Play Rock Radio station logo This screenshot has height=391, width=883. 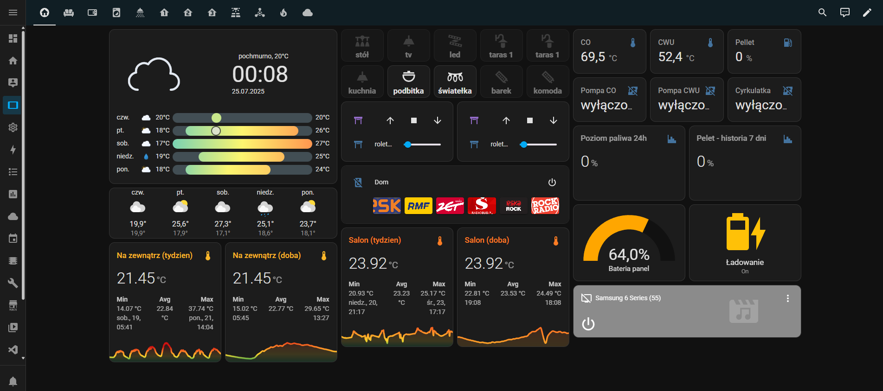[x=545, y=206]
